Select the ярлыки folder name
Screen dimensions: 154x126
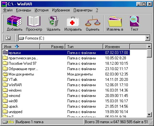(x=15, y=53)
